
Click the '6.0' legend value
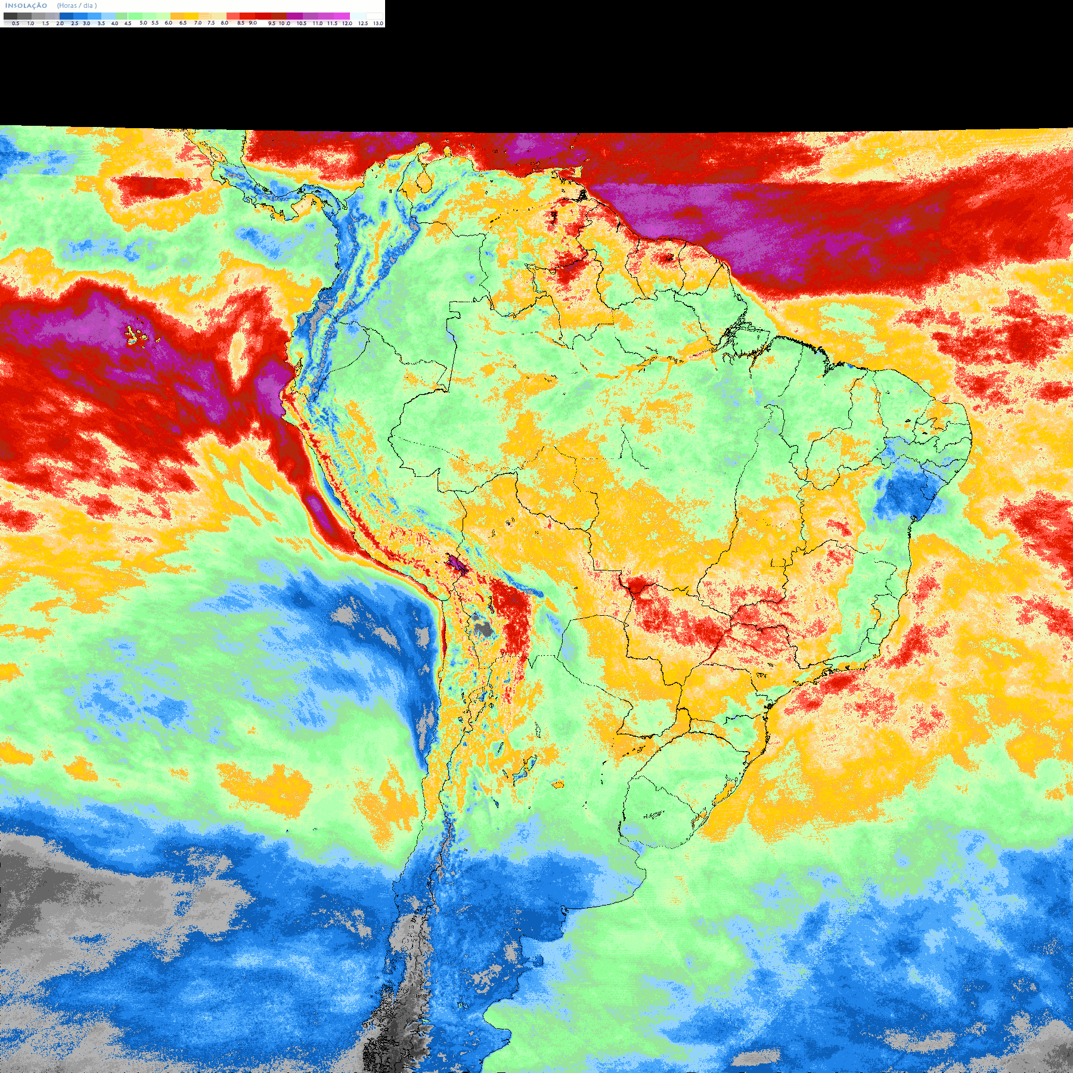point(168,23)
